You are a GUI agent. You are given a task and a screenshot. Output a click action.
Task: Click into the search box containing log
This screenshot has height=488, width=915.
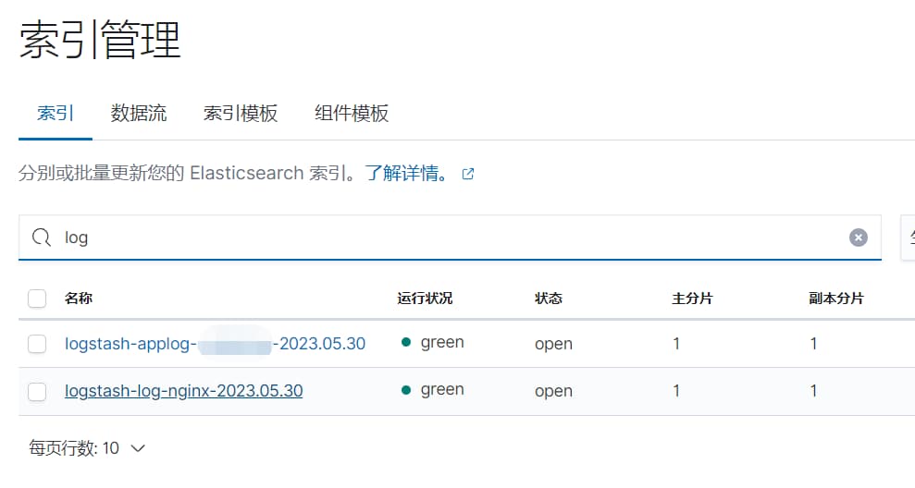450,238
